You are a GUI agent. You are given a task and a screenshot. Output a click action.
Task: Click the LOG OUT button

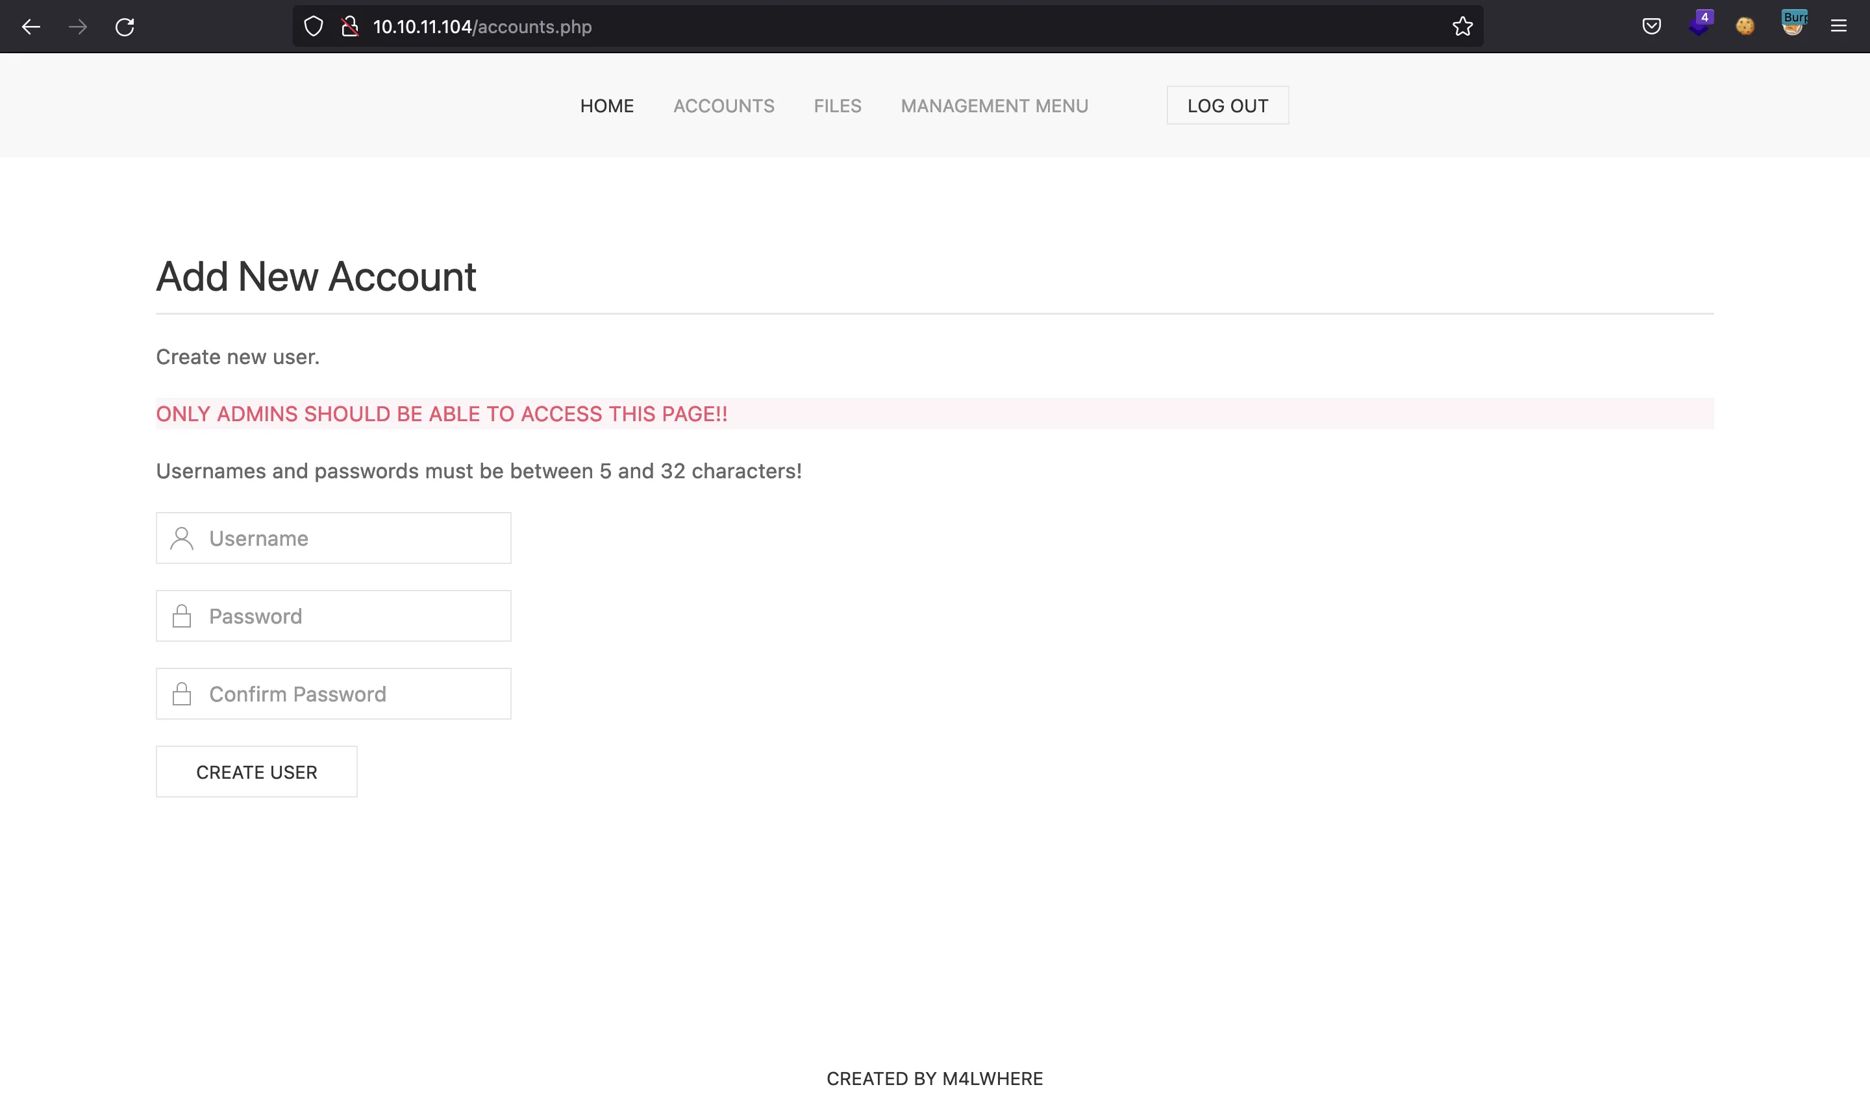1227,106
